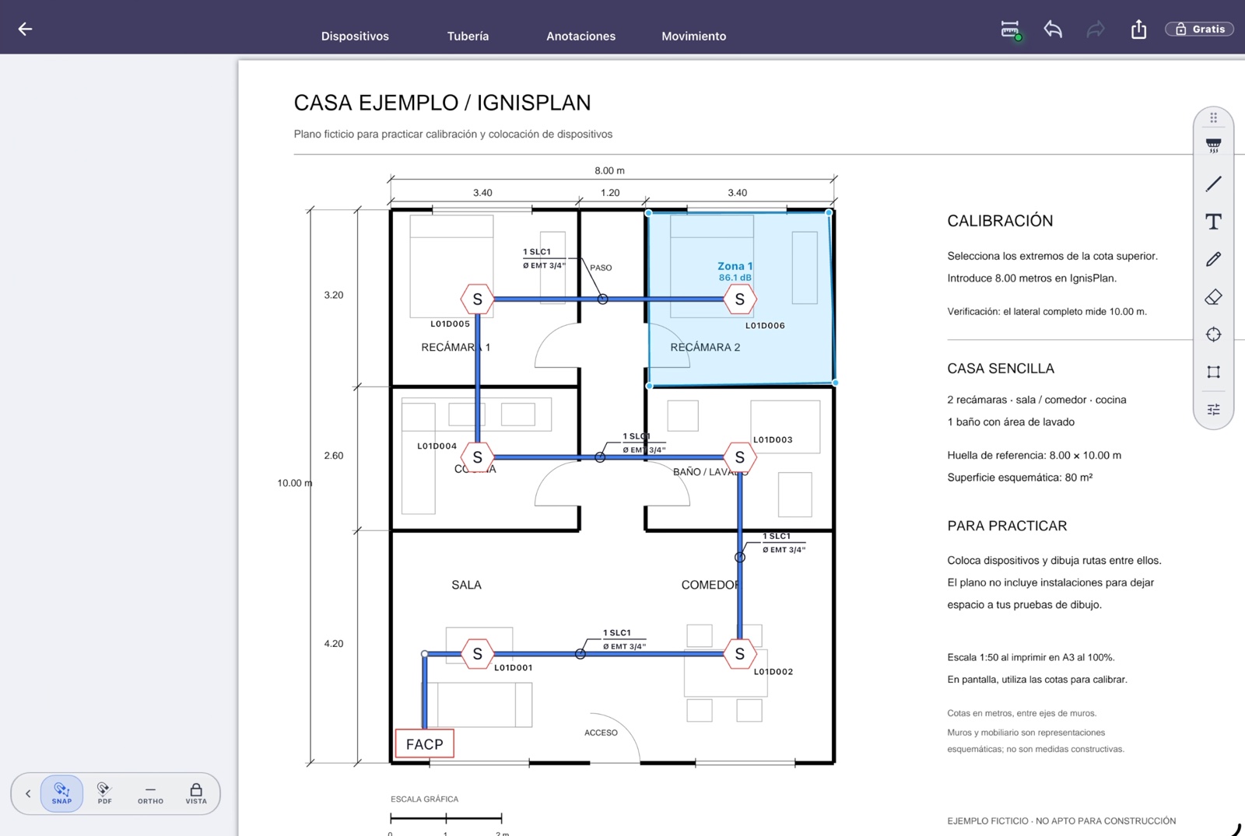Select the zone rectangle tool
1245x836 pixels.
[x=1213, y=372]
